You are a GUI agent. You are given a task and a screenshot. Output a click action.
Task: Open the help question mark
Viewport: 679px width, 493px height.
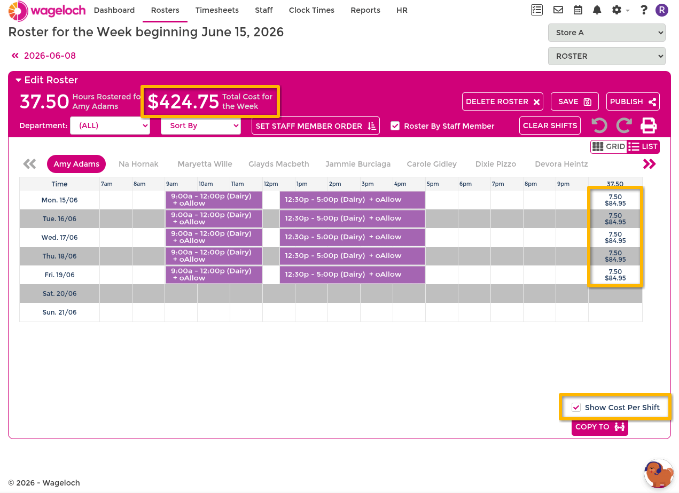point(644,10)
